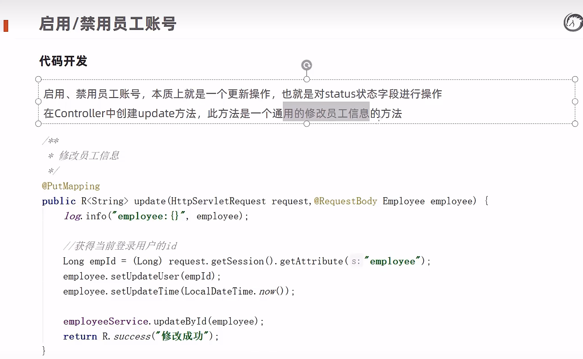This screenshot has width=583, height=359.
Task: Click the word Controller in the description
Action: [80, 113]
